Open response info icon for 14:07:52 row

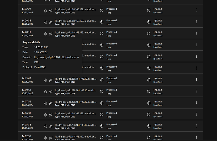(102, 103)
